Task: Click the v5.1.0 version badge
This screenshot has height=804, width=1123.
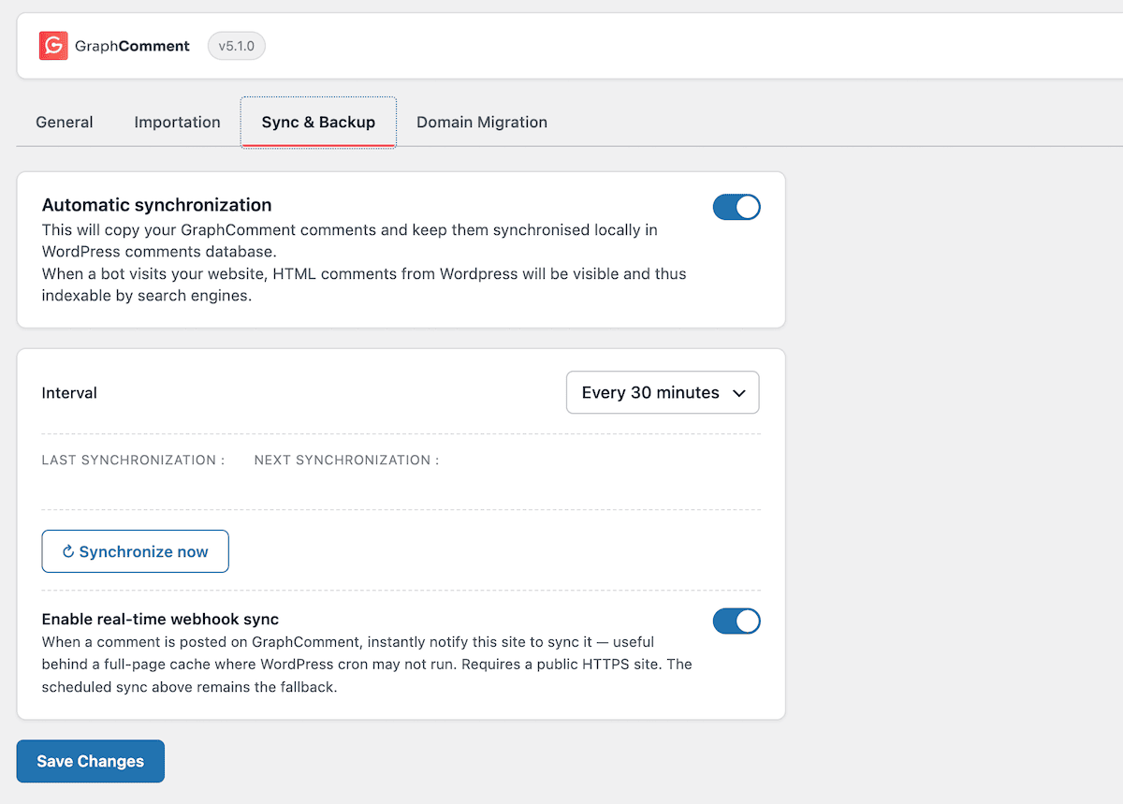Action: click(x=237, y=46)
